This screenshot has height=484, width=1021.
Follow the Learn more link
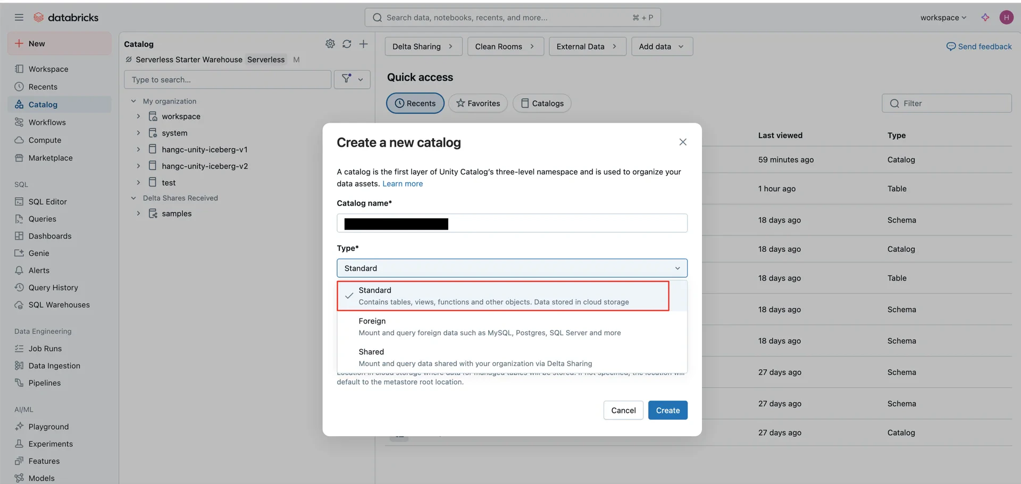point(403,184)
